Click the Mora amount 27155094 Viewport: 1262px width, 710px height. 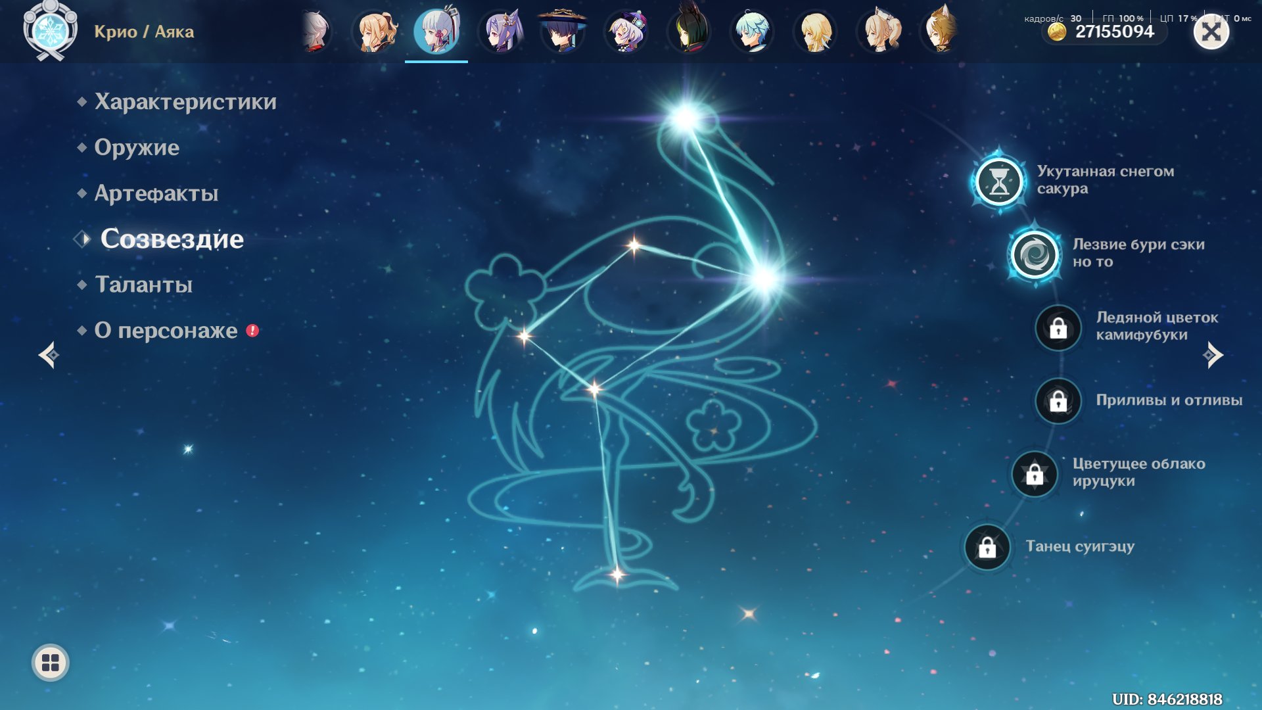point(1114,32)
